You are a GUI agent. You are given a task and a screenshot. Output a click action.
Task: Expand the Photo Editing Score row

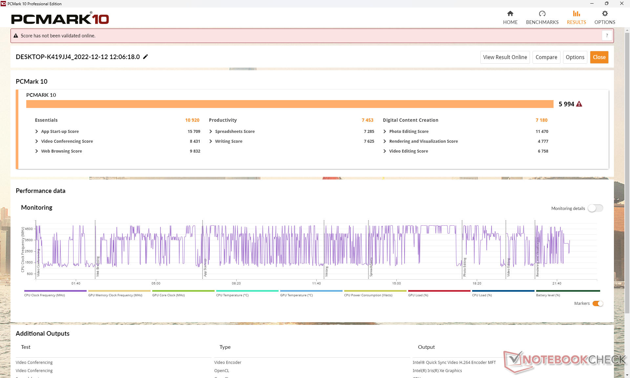(x=385, y=132)
